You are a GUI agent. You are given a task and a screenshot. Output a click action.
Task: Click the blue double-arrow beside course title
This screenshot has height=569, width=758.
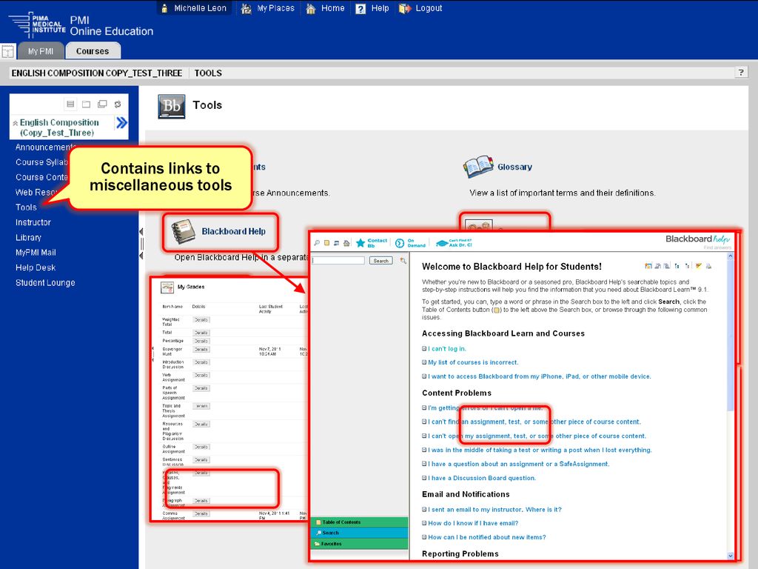(x=121, y=123)
